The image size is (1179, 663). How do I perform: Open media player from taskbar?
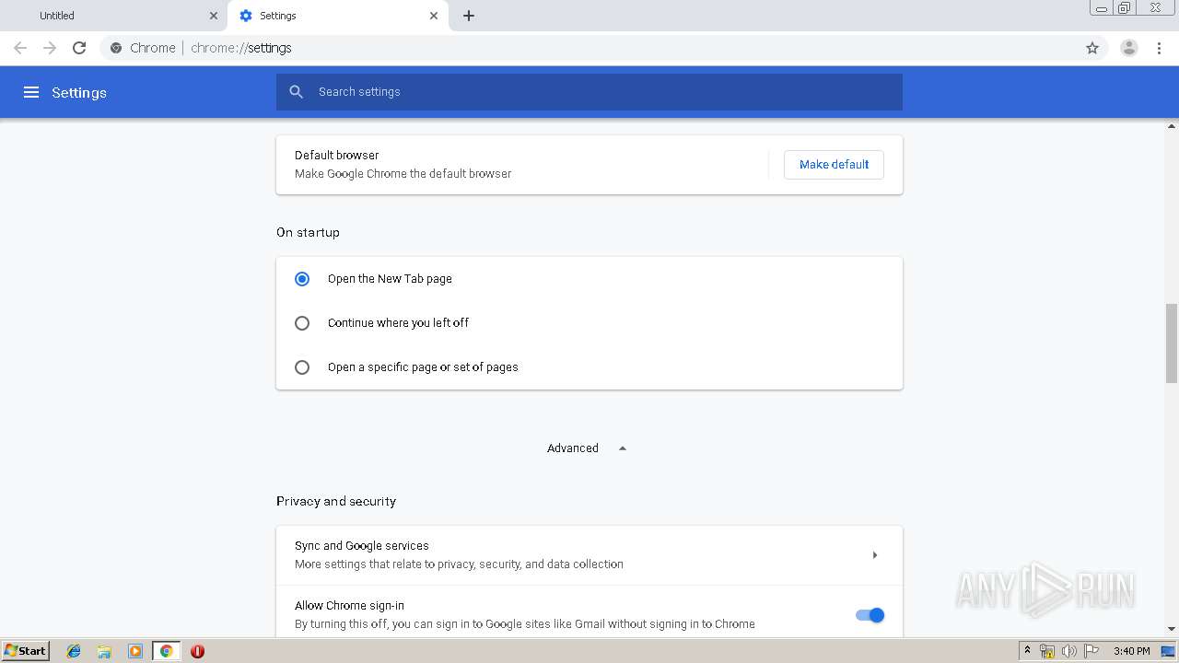pyautogui.click(x=135, y=651)
